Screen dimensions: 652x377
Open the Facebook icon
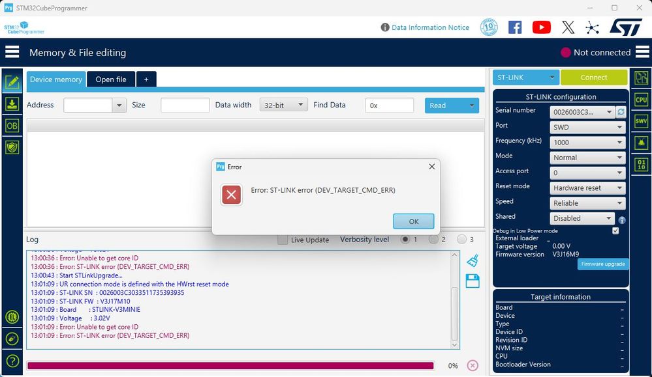click(x=515, y=27)
